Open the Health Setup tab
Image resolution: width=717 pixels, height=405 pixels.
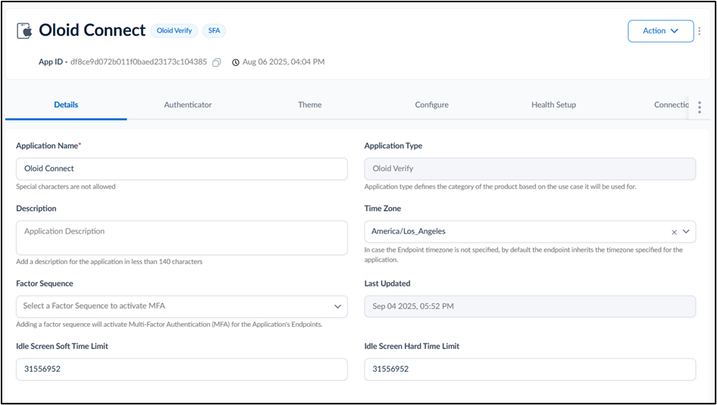(553, 105)
